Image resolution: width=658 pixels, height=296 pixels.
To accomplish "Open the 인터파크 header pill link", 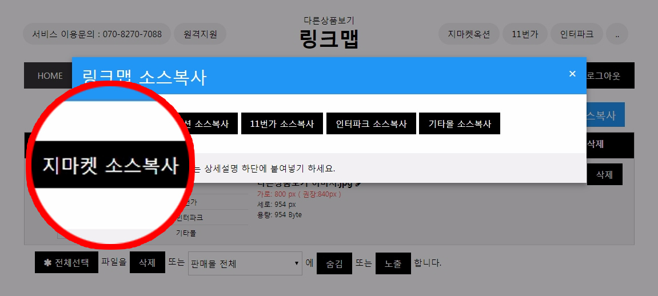I will coord(577,34).
